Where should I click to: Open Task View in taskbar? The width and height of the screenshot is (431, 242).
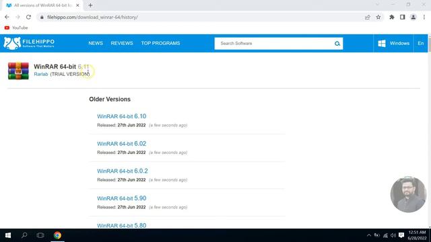[x=40, y=235]
